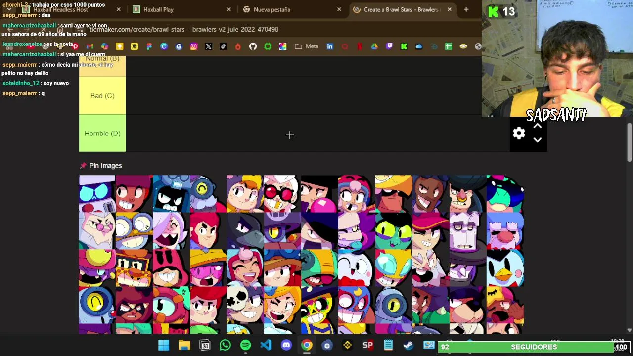Open Discord from the taskbar

tap(286, 345)
